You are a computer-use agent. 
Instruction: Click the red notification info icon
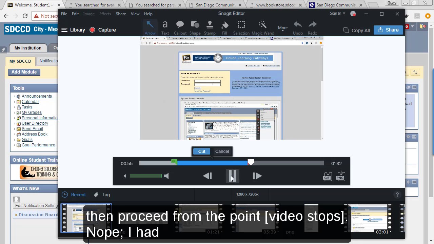[x=353, y=14]
